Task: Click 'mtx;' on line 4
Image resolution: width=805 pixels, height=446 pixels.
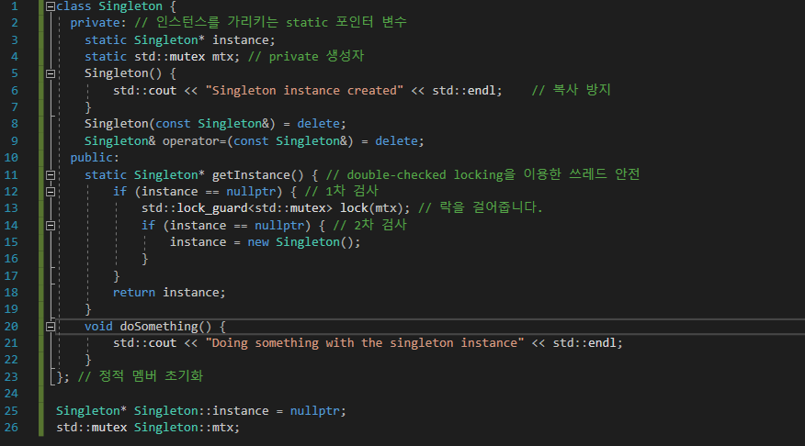Action: tap(226, 57)
